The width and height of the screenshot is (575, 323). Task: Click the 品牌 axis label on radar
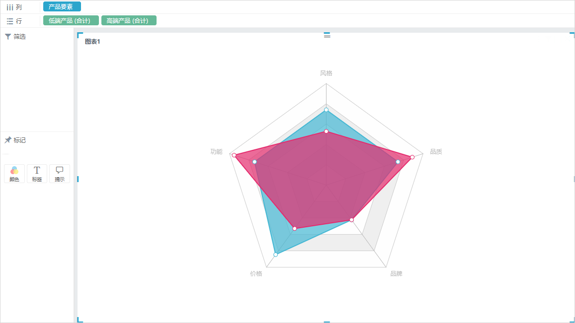click(397, 273)
